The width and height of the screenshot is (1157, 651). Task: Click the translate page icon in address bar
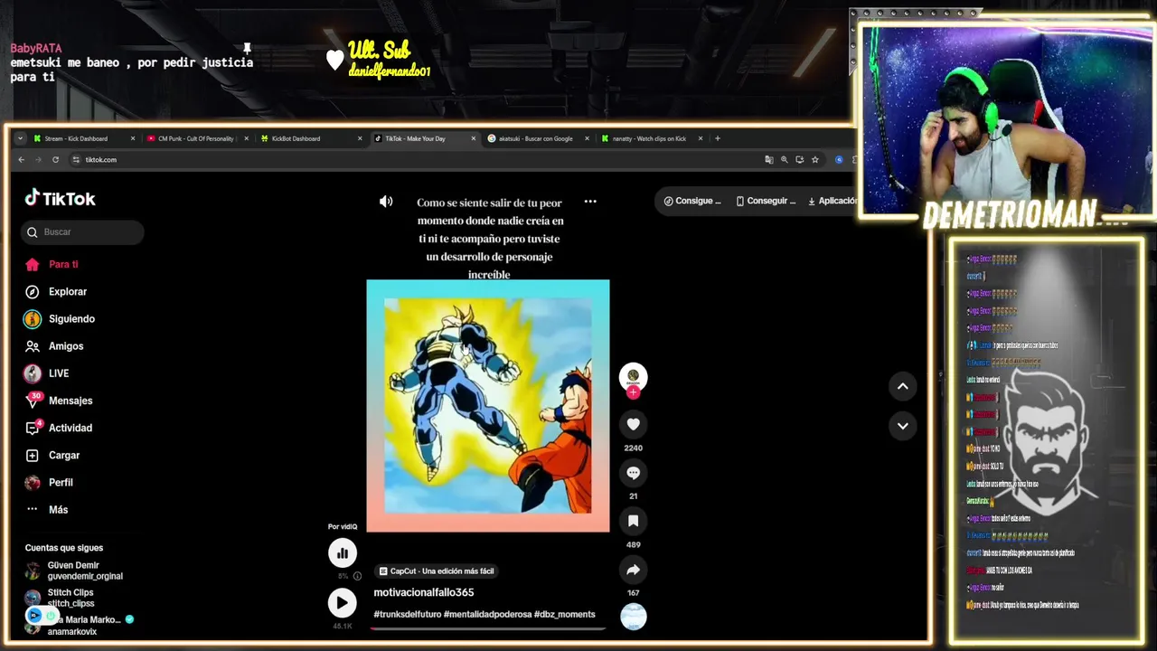769,160
